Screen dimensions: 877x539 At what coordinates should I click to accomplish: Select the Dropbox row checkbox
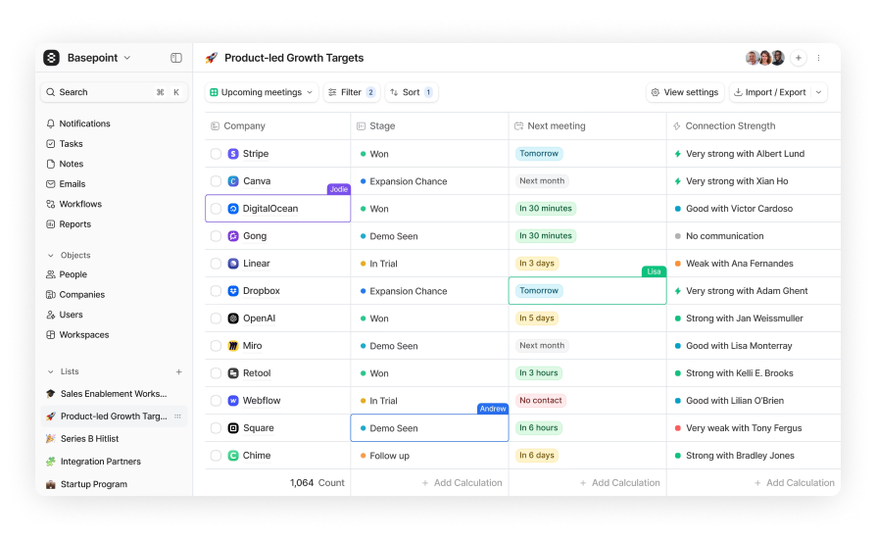[x=216, y=291]
